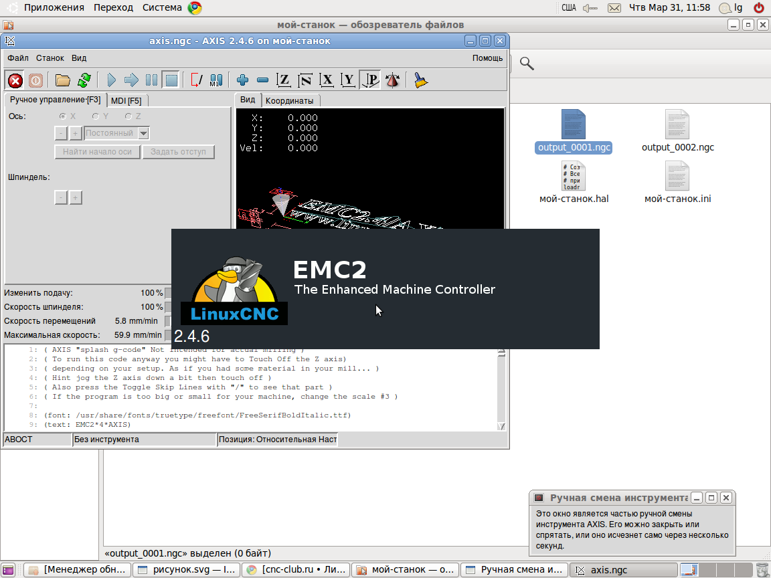Zoom in with the blue plus icon
Screen dimensions: 771x578
[x=242, y=80]
